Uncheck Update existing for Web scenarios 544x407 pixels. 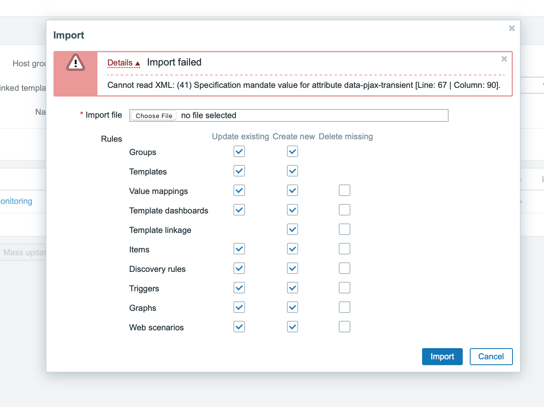coord(239,327)
